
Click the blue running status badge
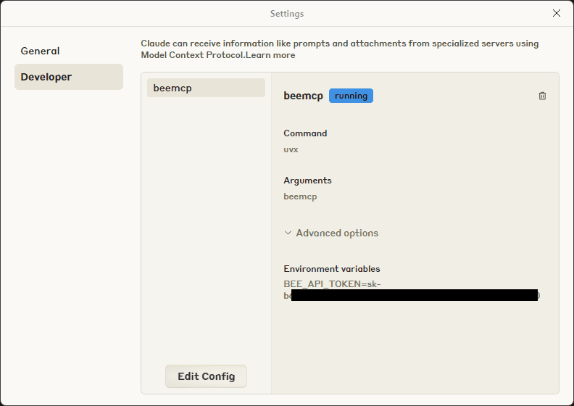coord(351,96)
